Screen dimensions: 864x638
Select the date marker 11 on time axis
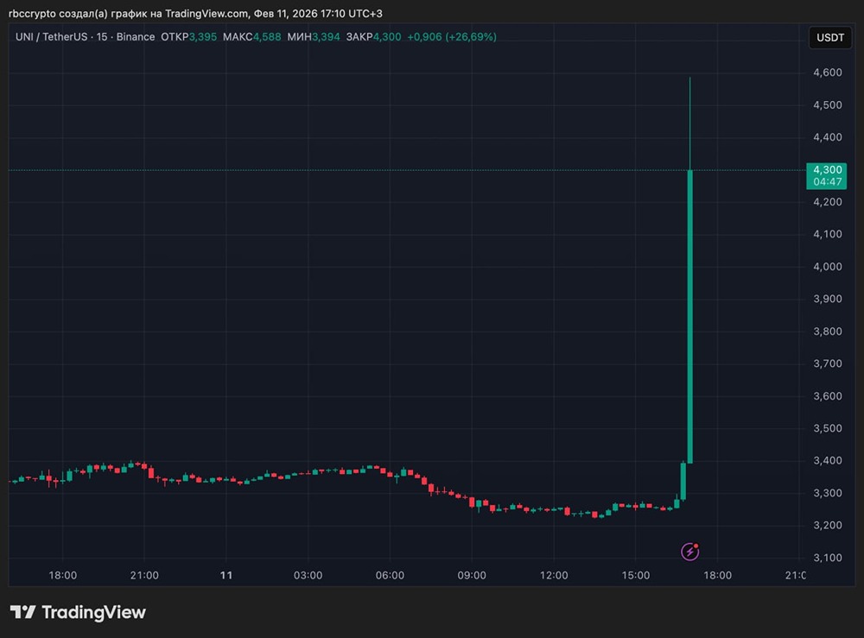[226, 575]
